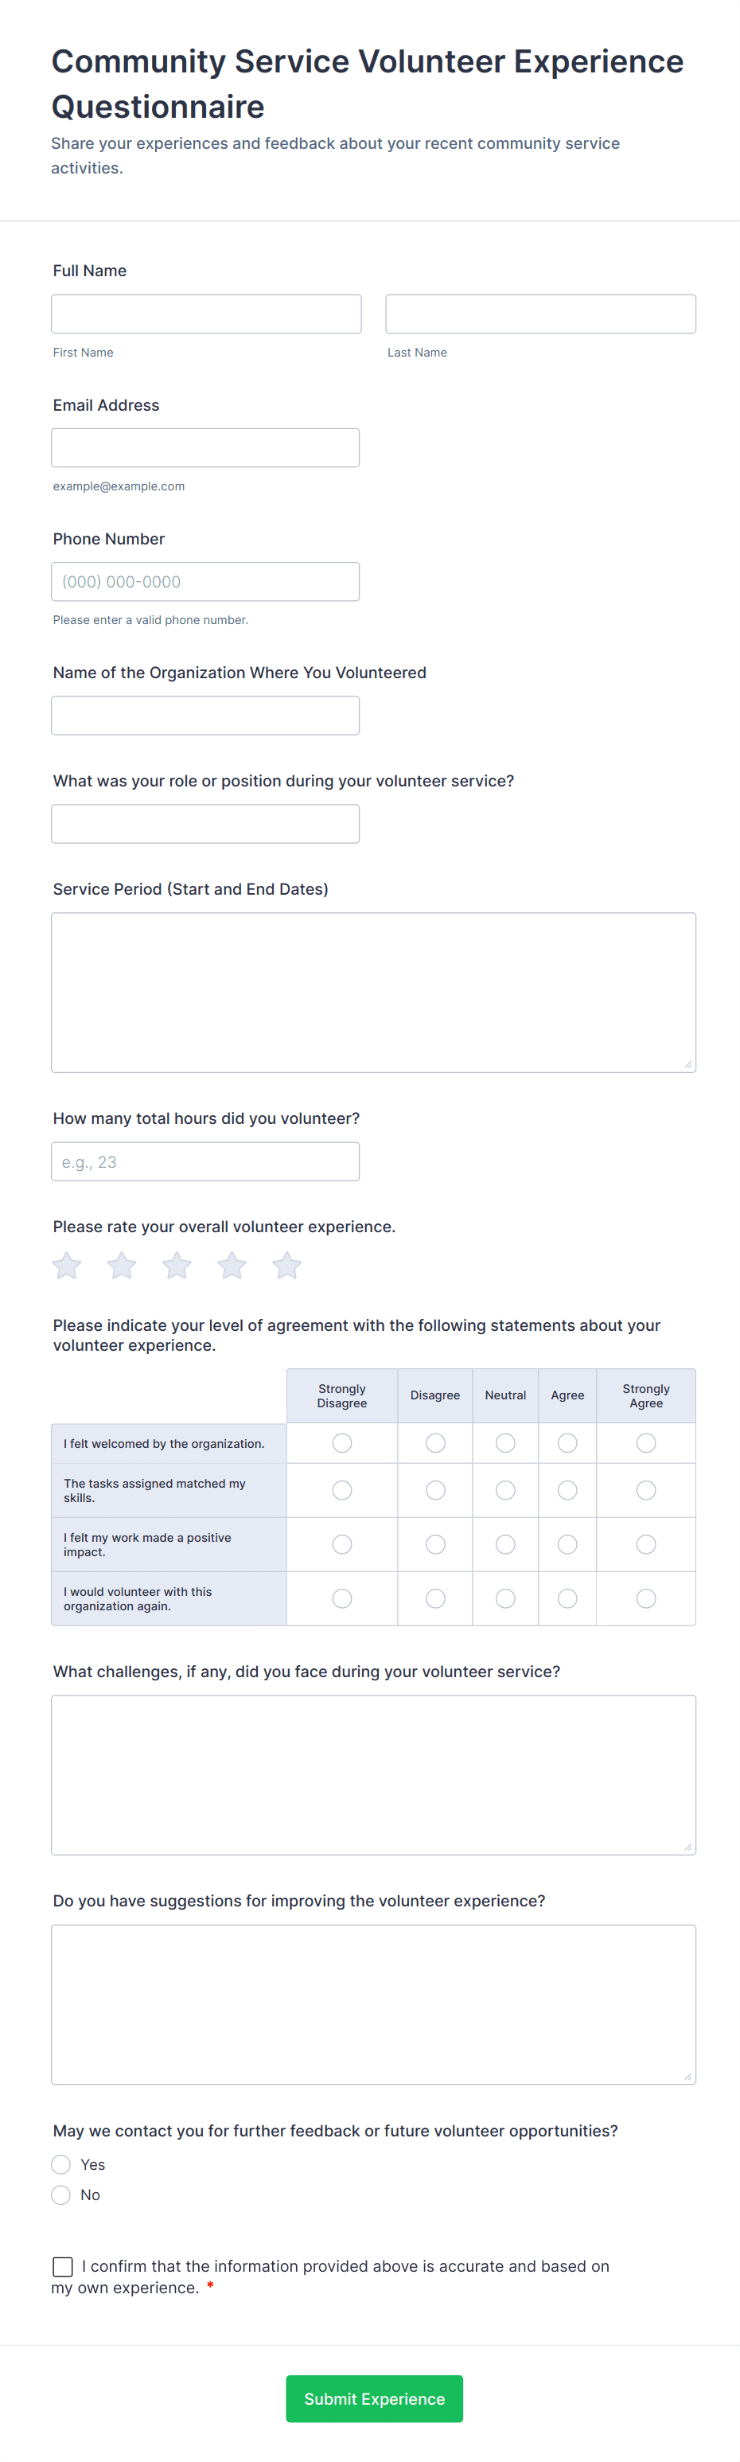
Task: Rate the experience five stars
Action: (x=286, y=1265)
